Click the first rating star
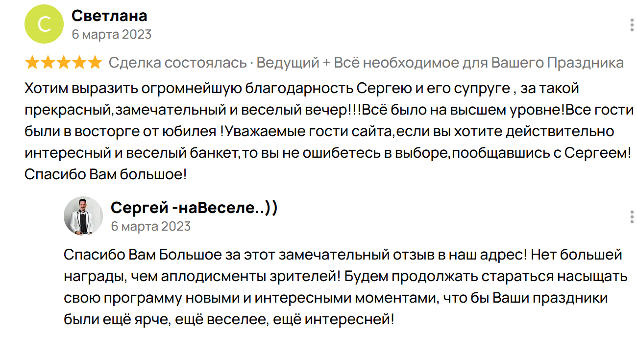The image size is (637, 356). point(32,63)
